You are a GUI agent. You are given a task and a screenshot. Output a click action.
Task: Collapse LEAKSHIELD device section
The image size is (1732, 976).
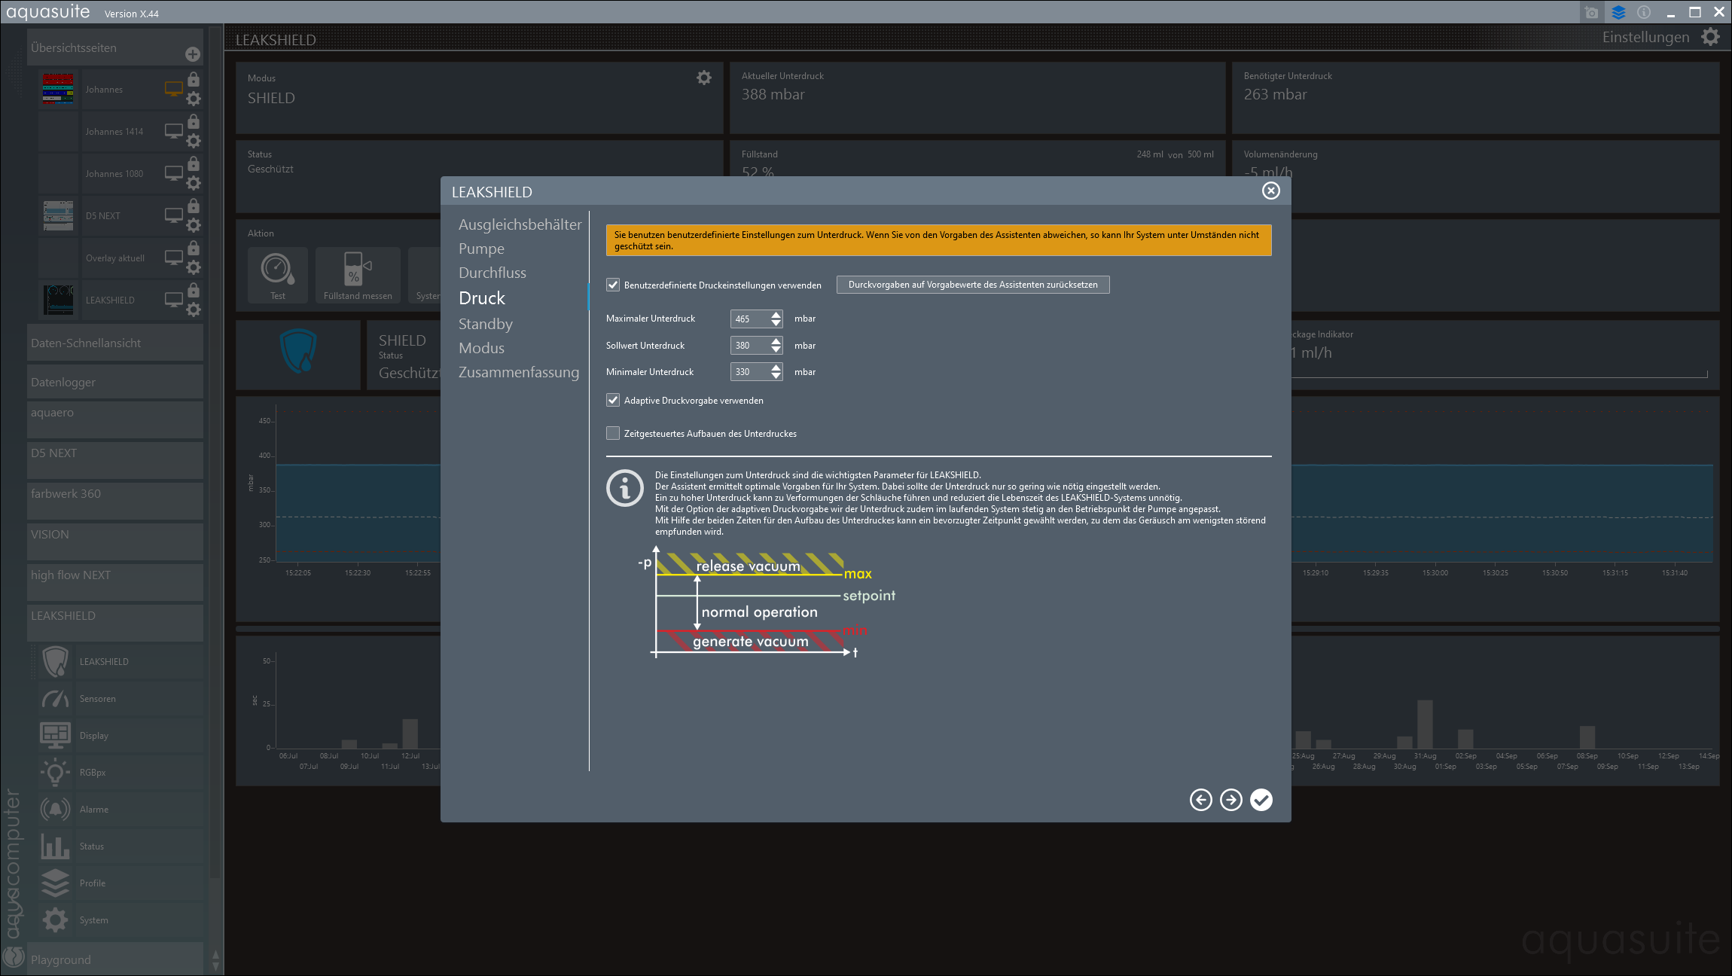tap(115, 623)
